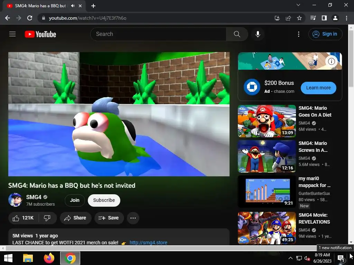Like the video with thumbs up

[23, 218]
